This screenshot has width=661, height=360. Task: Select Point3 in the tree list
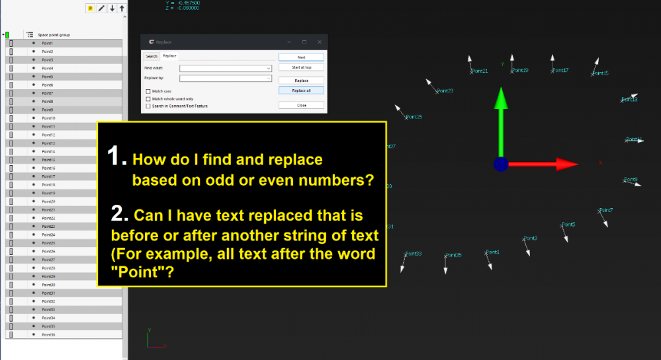[x=47, y=60]
